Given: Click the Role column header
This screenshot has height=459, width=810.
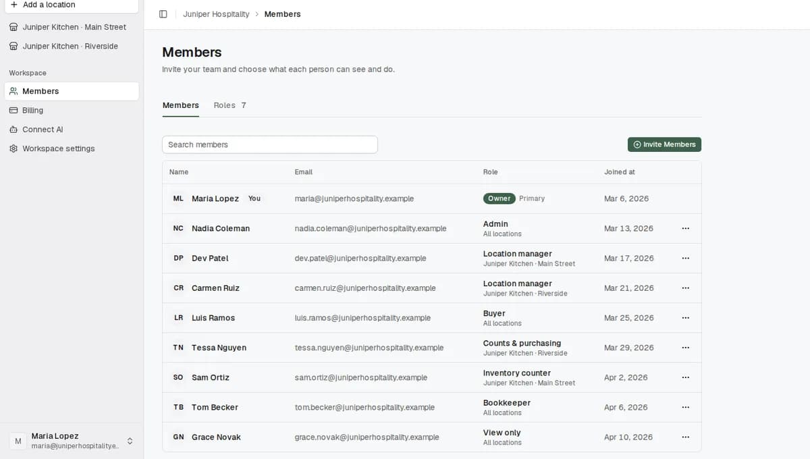Looking at the screenshot, I should 491,172.
